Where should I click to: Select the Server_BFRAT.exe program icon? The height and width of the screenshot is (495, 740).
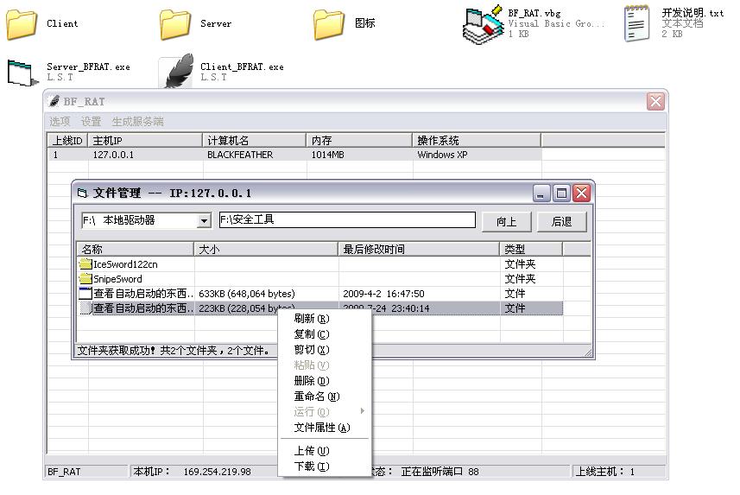point(22,73)
